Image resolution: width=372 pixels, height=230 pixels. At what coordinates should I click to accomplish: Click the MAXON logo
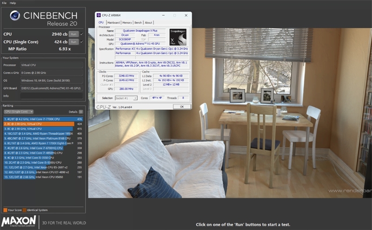pyautogui.click(x=19, y=221)
